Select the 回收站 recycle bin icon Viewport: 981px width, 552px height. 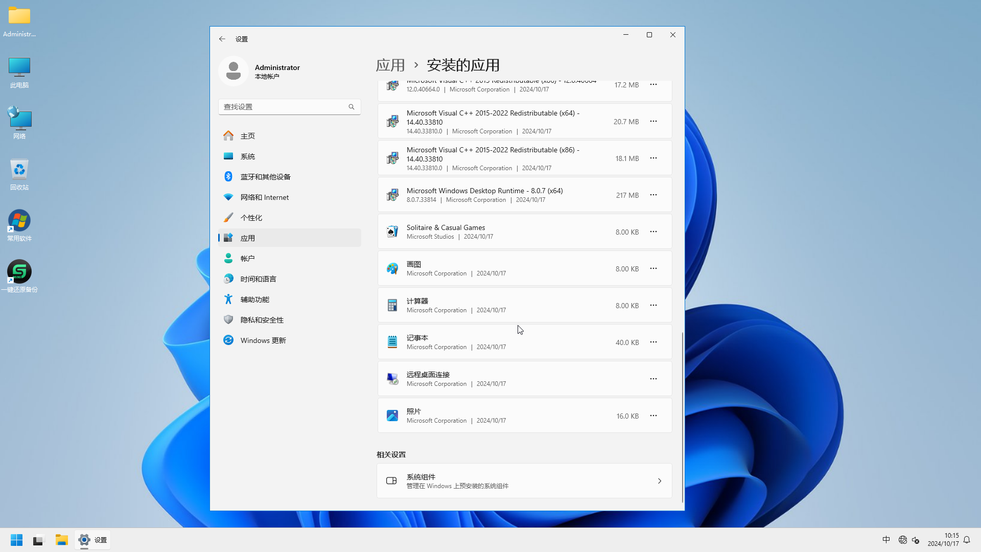pyautogui.click(x=19, y=175)
